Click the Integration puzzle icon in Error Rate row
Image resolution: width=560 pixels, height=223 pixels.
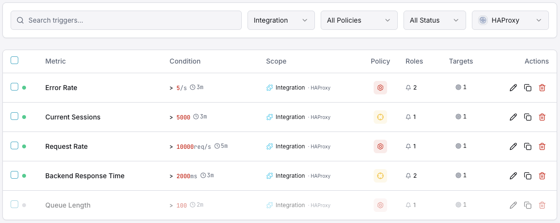[270, 88]
